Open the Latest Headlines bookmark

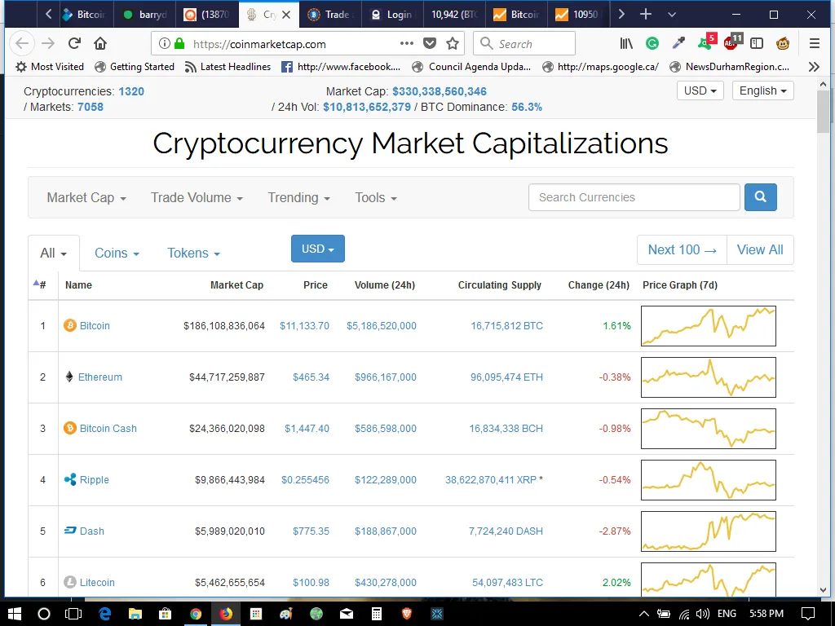point(228,67)
